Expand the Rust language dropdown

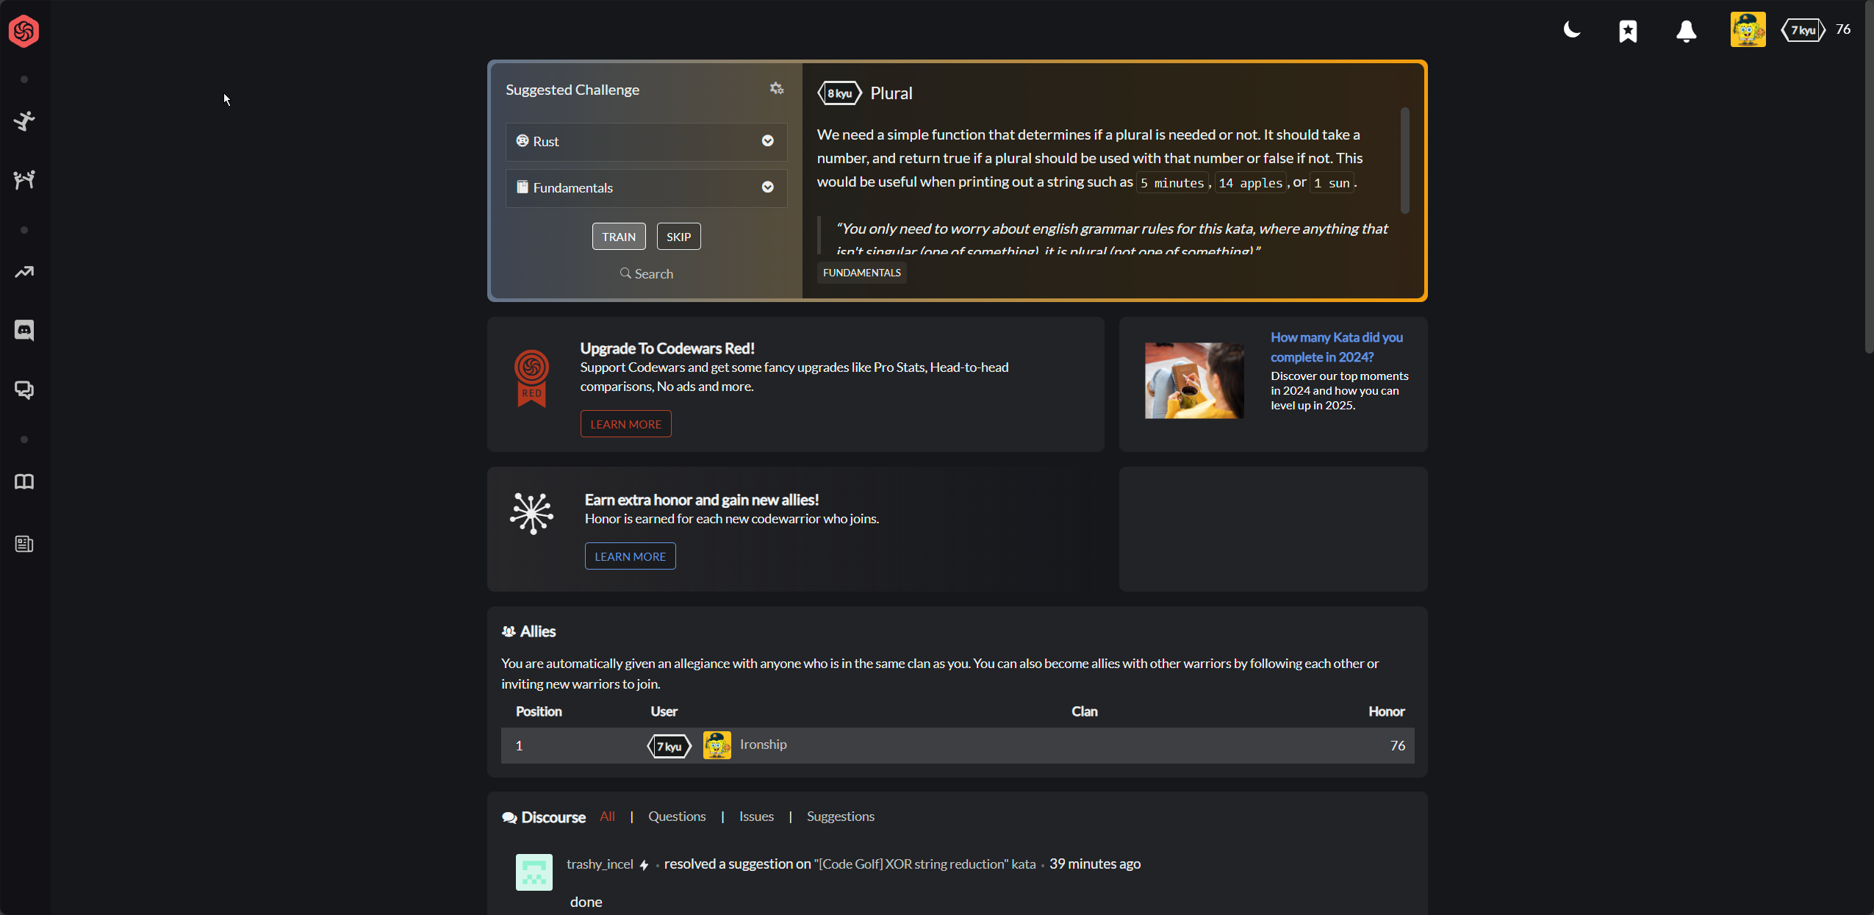pos(646,141)
